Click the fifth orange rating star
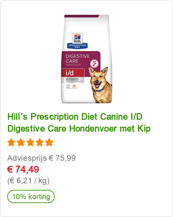 point(49,142)
